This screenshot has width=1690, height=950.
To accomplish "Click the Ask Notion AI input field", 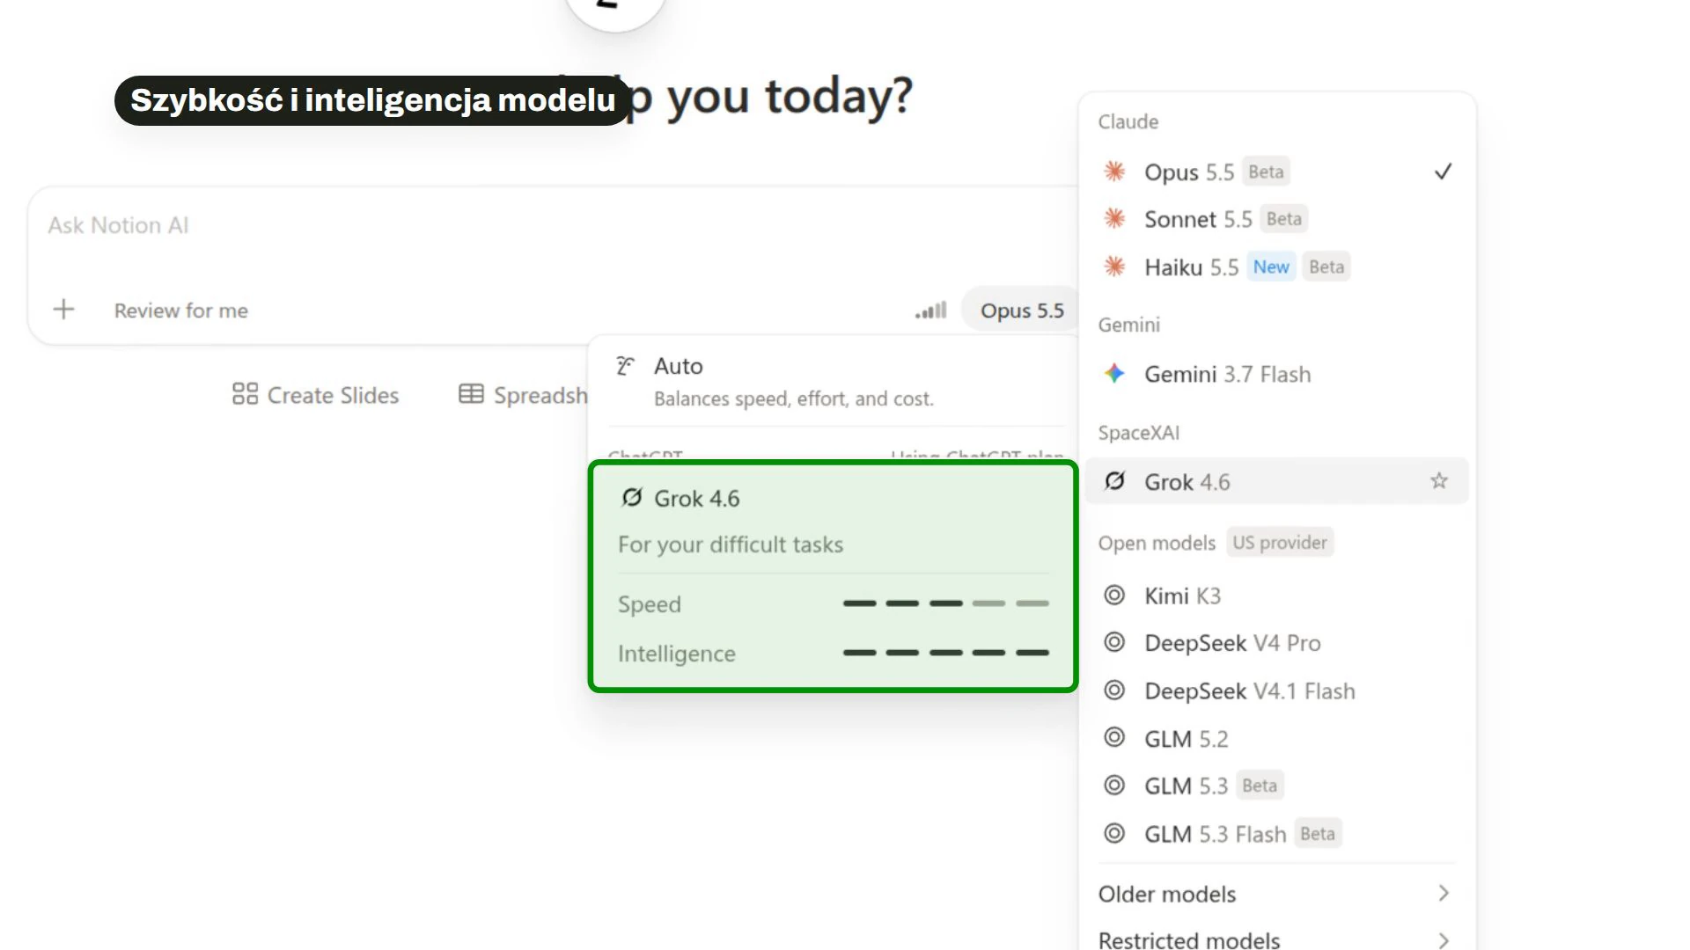I will coord(555,225).
